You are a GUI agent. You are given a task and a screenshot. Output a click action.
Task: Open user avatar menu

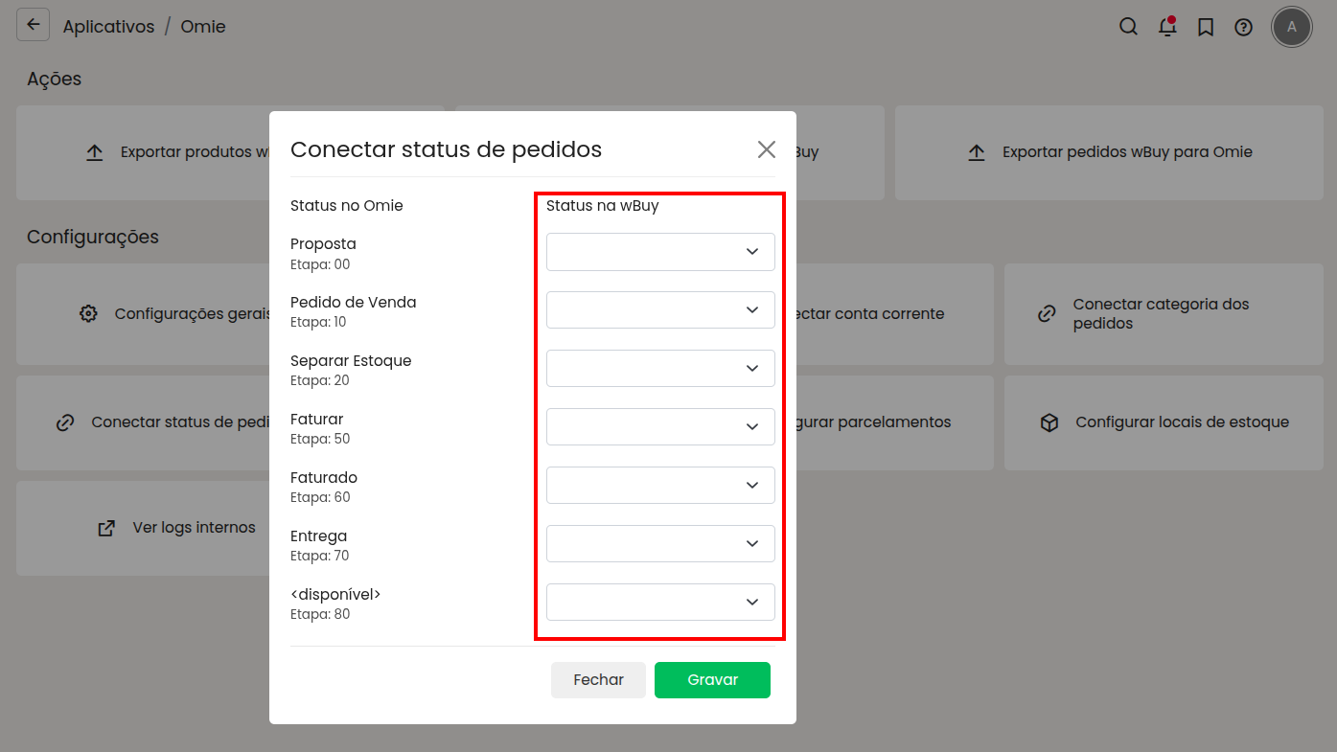1291,27
